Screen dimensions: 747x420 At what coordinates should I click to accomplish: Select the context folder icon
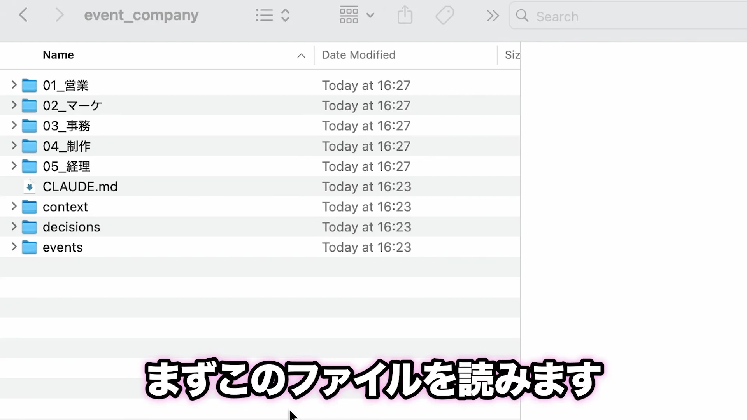tap(29, 206)
